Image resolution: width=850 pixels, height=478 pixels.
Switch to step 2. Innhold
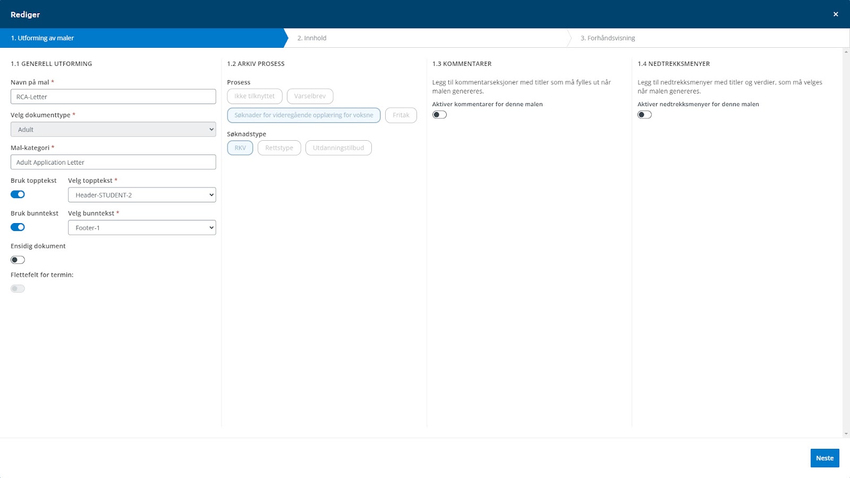tap(312, 38)
